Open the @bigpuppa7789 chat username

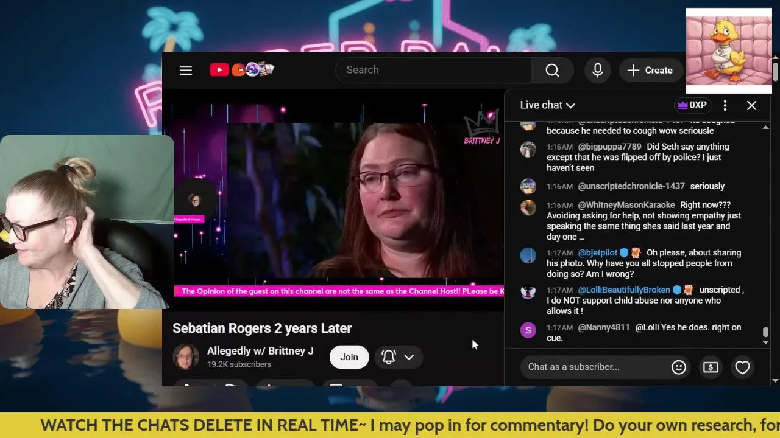pos(609,147)
